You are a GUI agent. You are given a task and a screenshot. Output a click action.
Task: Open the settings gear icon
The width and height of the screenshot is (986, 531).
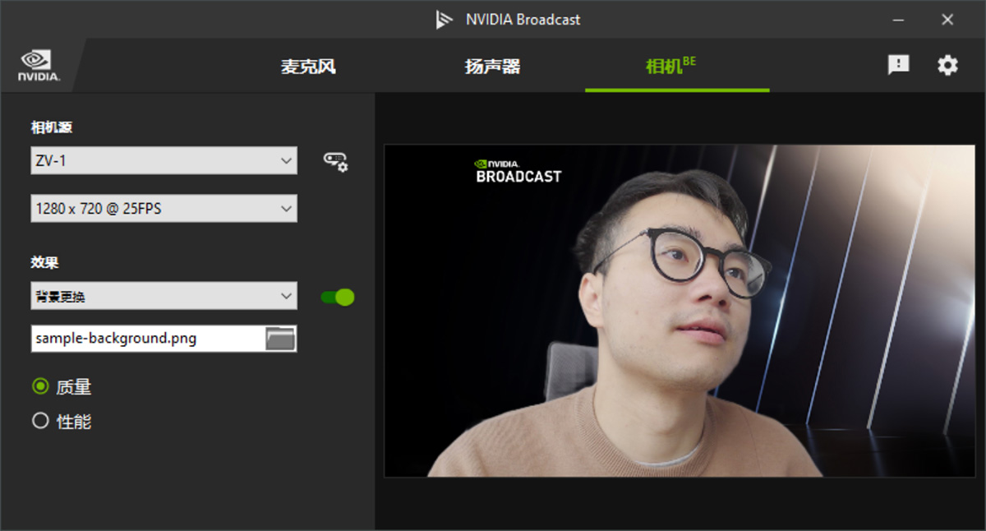tap(947, 65)
